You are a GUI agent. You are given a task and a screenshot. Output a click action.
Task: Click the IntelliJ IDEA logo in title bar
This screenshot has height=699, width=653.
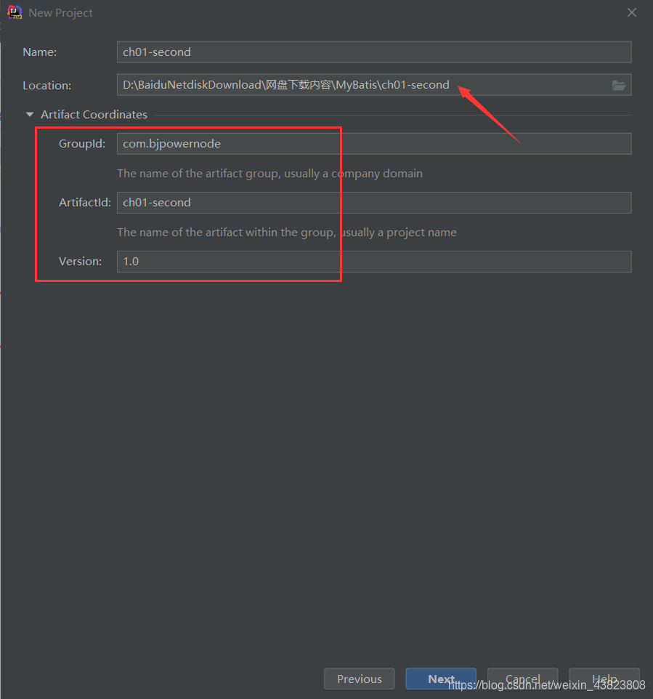pyautogui.click(x=14, y=13)
